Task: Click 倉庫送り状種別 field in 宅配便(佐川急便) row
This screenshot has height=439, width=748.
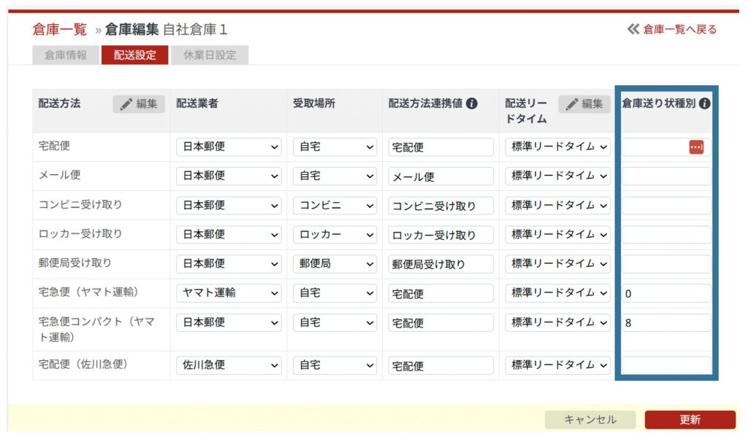Action: 666,365
